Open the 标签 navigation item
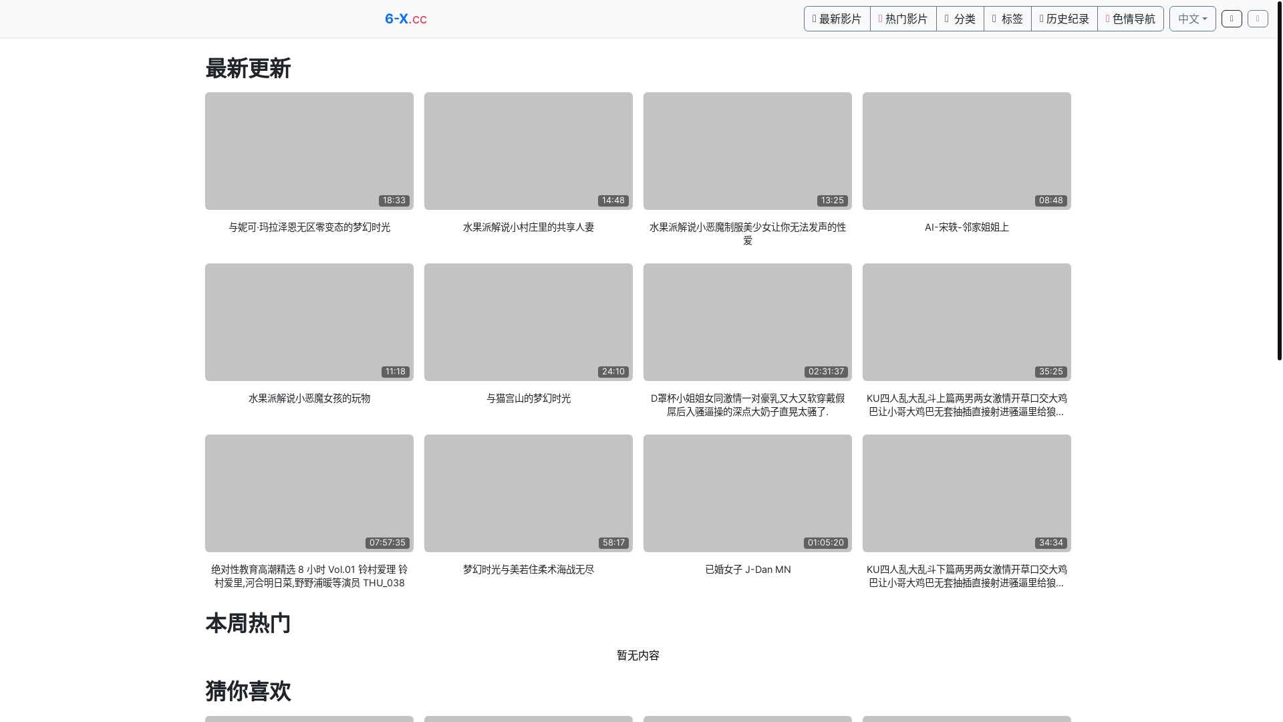1283x722 pixels. point(1007,19)
